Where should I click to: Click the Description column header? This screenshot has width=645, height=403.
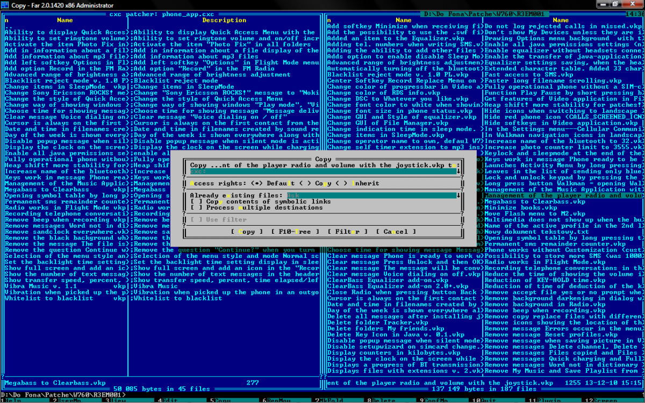tap(224, 20)
